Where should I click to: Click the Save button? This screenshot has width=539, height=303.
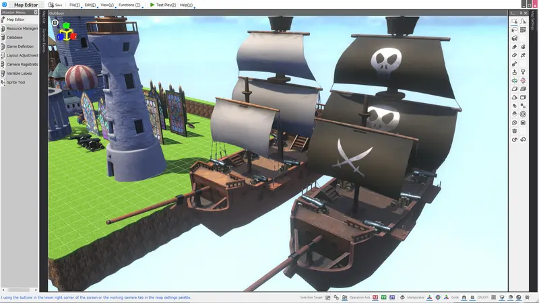(x=55, y=5)
